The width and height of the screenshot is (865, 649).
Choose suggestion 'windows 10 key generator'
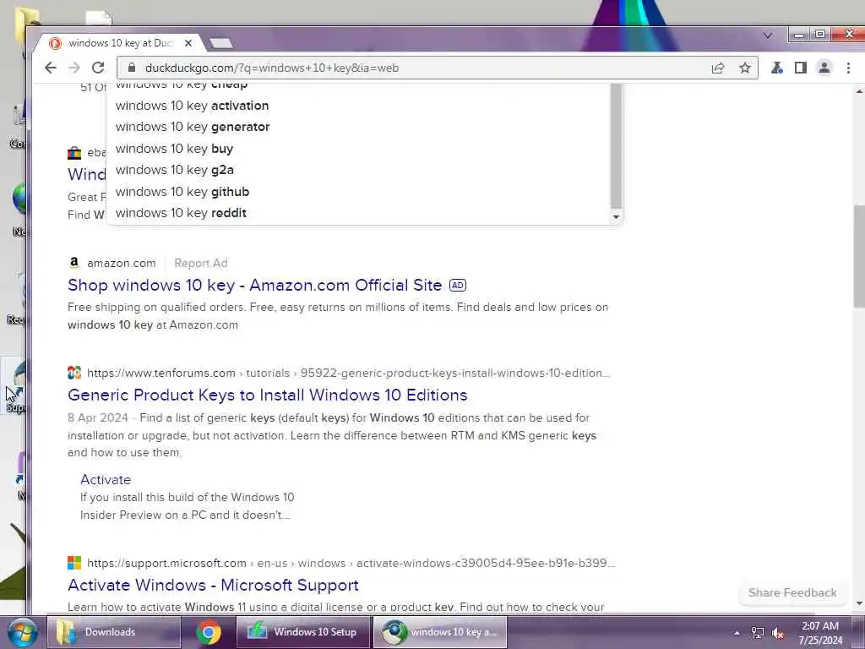point(193,127)
